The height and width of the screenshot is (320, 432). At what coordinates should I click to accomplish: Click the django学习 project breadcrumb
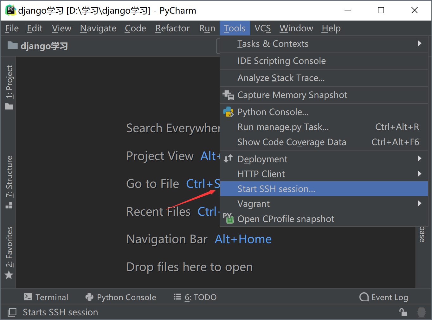pos(44,46)
